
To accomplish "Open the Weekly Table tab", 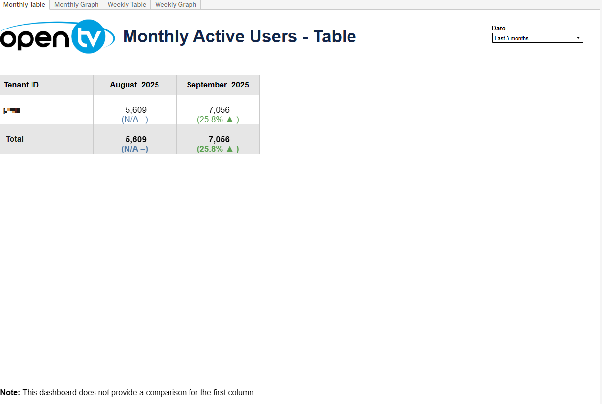I will 127,5.
